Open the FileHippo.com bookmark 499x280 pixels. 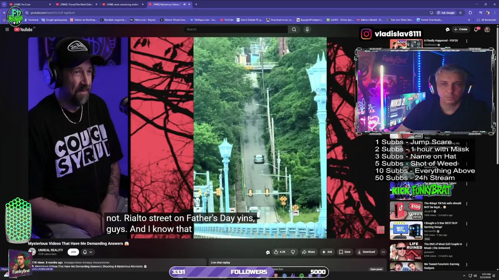coord(203,20)
